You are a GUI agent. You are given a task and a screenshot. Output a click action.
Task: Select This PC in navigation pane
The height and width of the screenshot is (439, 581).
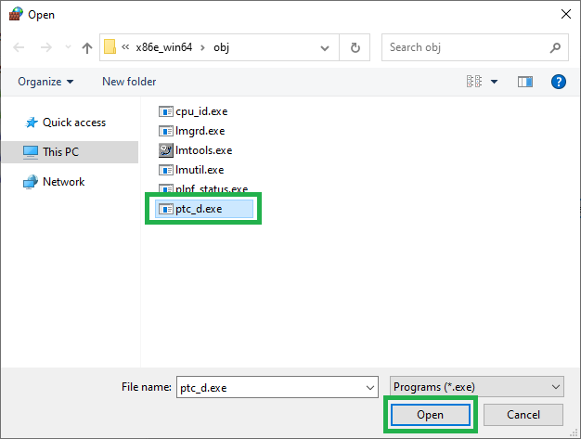pos(61,152)
